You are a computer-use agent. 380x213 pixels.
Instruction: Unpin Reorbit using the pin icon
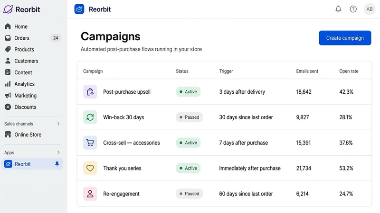click(x=57, y=164)
